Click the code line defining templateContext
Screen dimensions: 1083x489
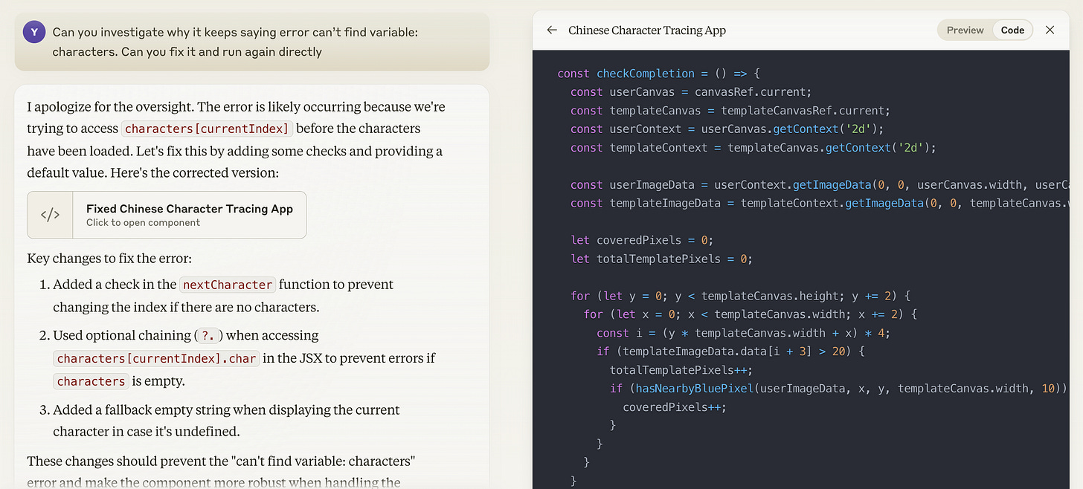pyautogui.click(x=753, y=148)
